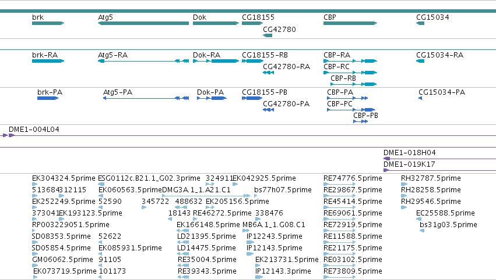Click the RH32787.5prime EST label

[x=431, y=178]
